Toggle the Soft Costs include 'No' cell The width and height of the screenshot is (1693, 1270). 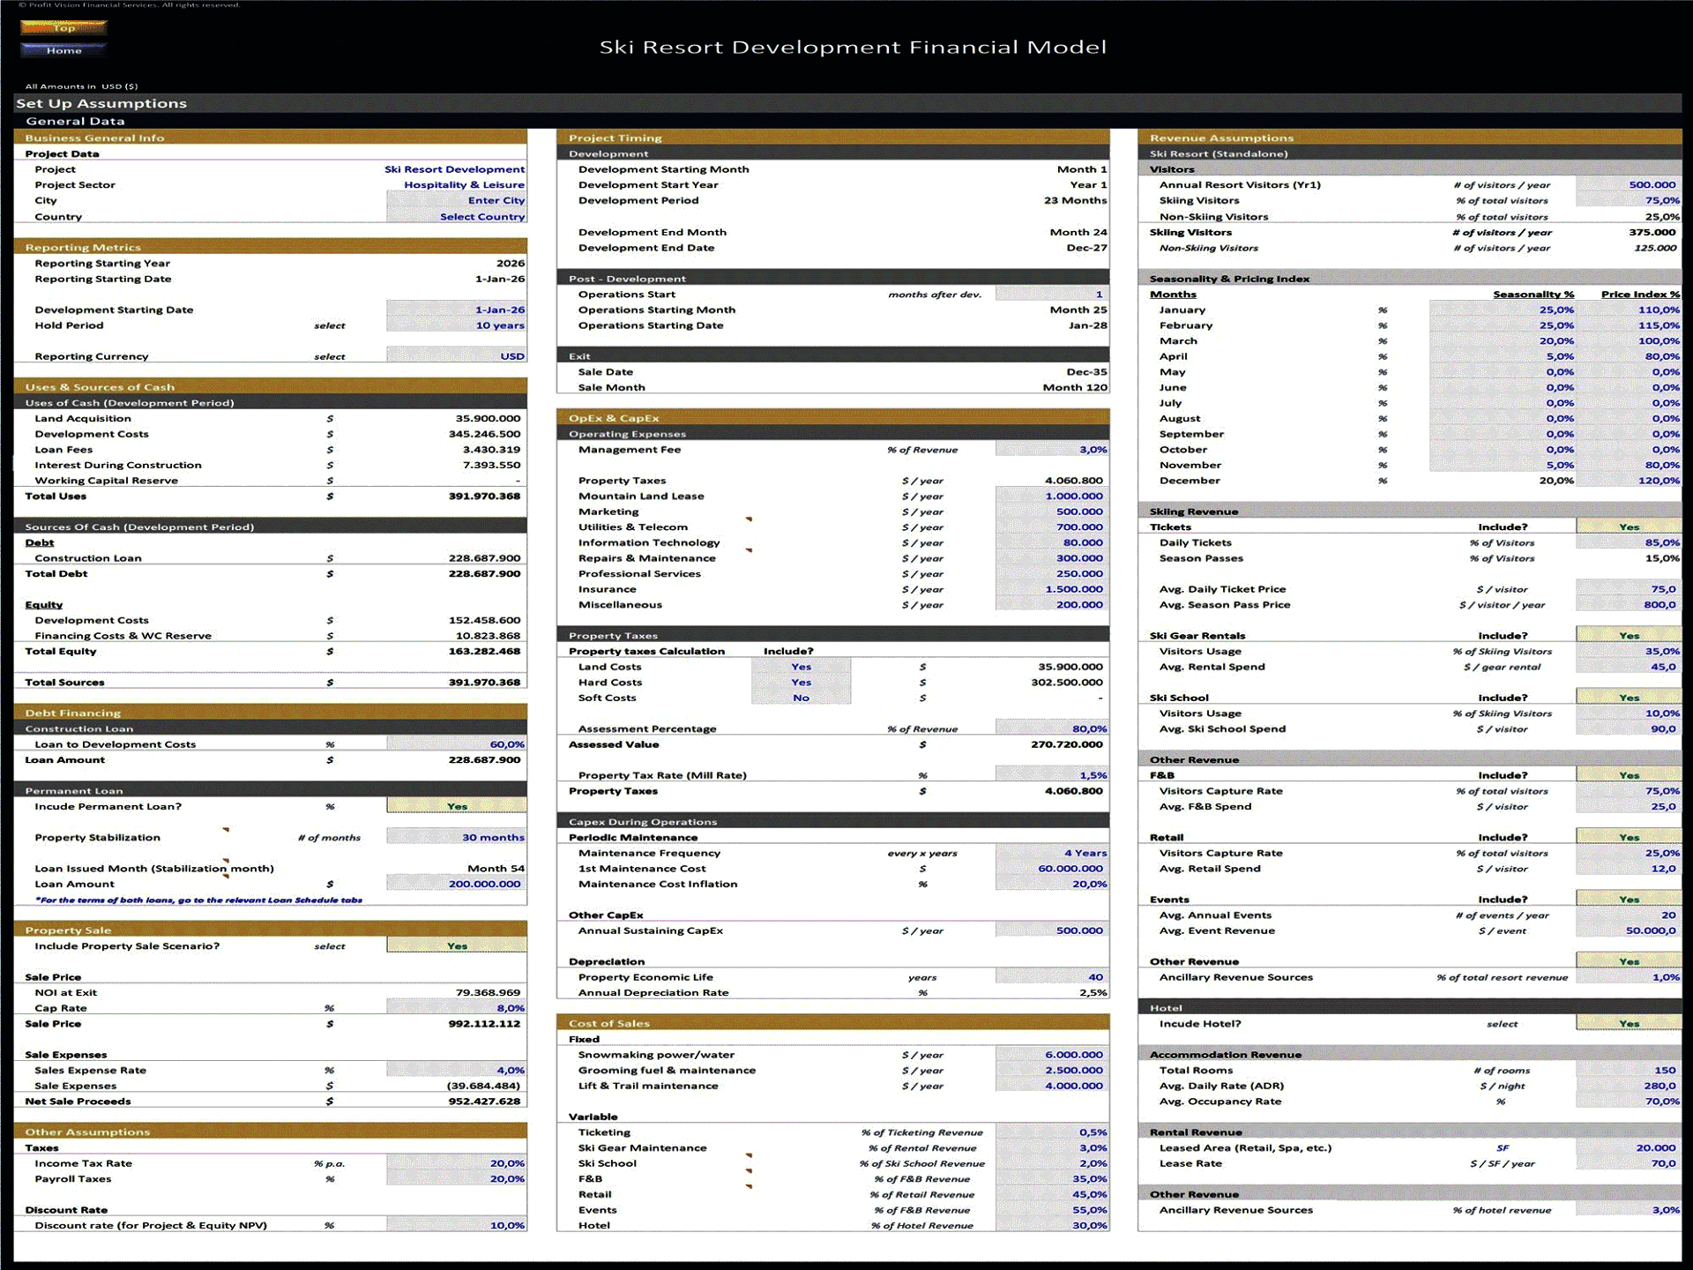tap(801, 698)
